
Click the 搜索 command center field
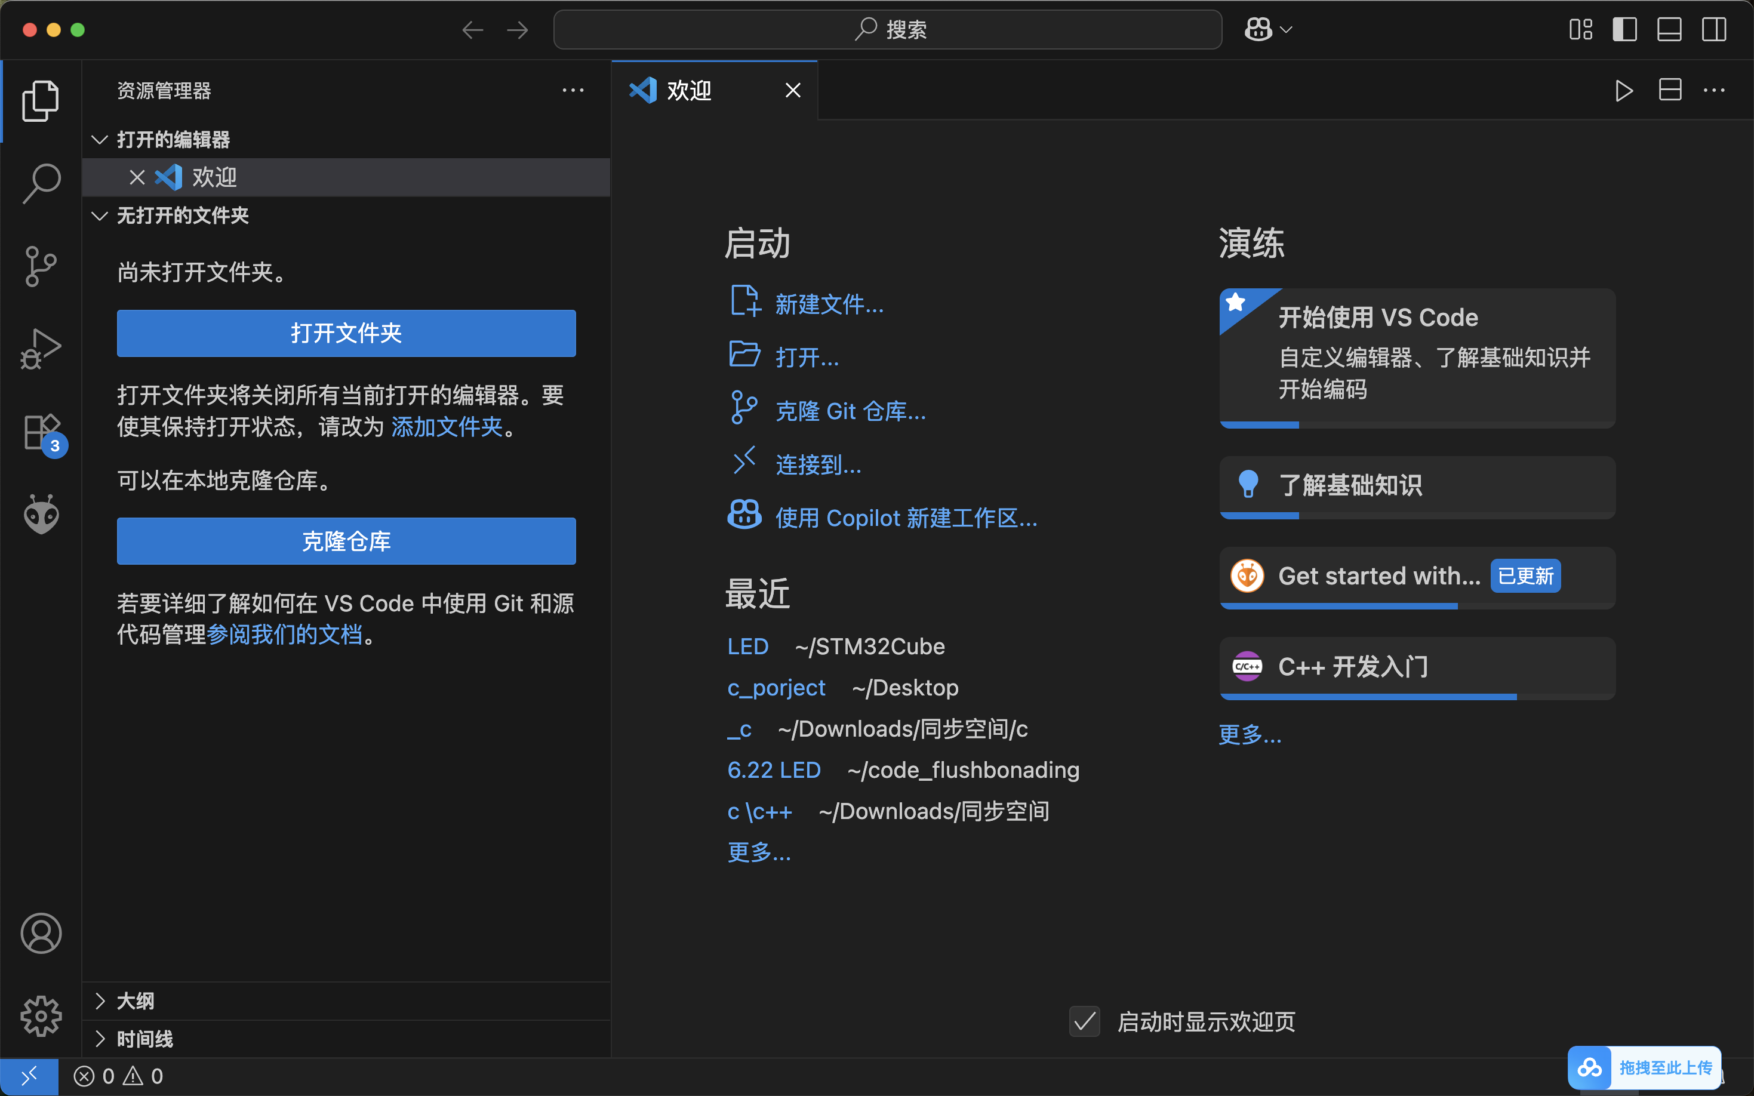[x=887, y=30]
